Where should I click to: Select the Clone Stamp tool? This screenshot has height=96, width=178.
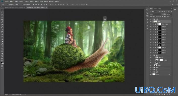pos(2,29)
